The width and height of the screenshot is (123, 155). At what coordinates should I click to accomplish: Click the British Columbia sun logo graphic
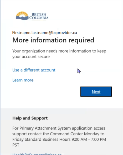22,16
